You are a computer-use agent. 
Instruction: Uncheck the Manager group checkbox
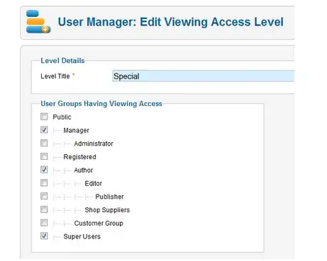pos(44,129)
